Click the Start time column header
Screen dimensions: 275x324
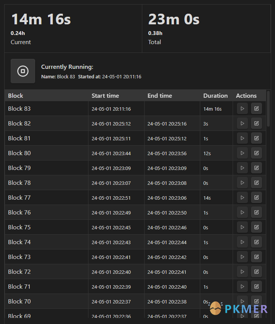pos(116,96)
